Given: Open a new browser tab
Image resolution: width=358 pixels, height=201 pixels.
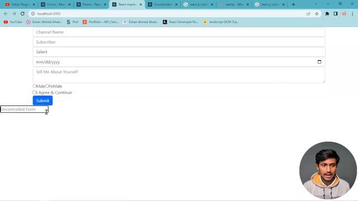Looking at the screenshot, I should pos(293,4).
